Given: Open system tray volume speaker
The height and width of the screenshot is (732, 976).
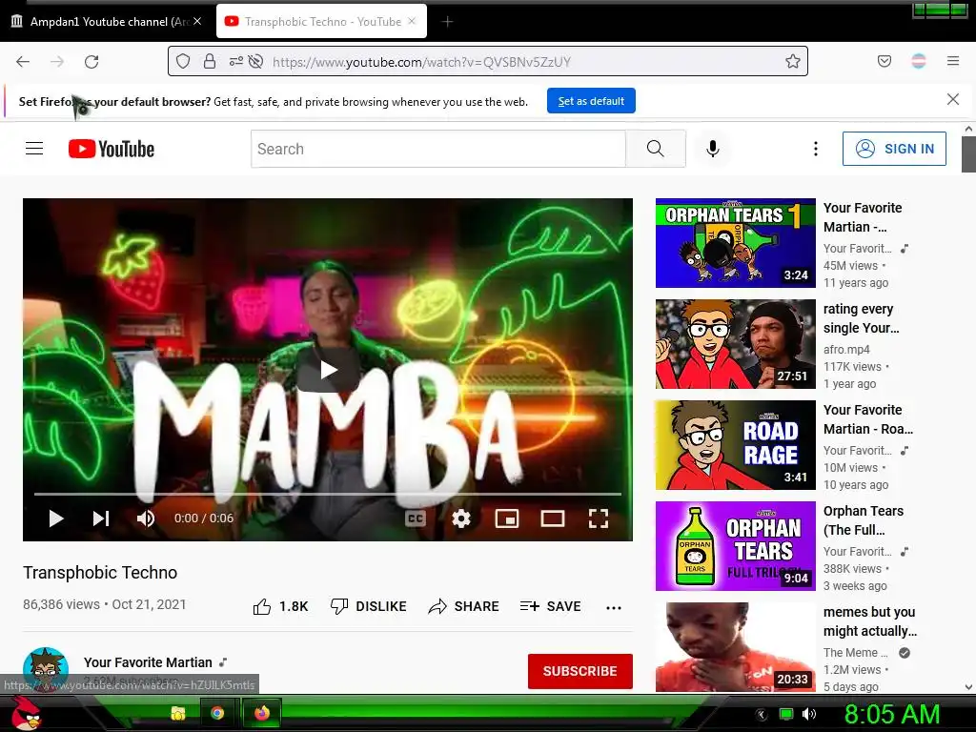Looking at the screenshot, I should tap(809, 714).
